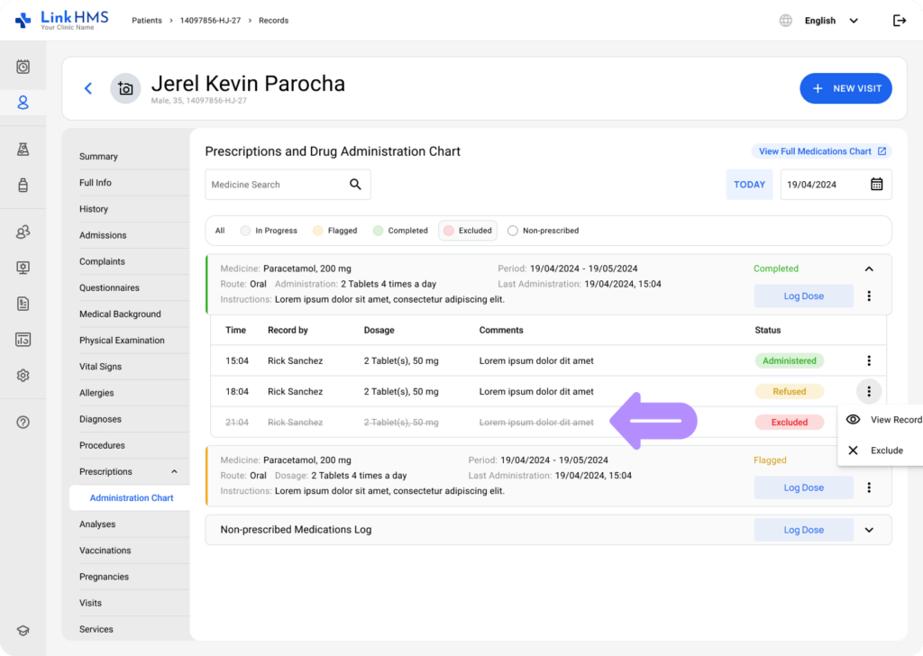Click the medicine search magnifier icon
The width and height of the screenshot is (923, 656).
[x=355, y=185]
